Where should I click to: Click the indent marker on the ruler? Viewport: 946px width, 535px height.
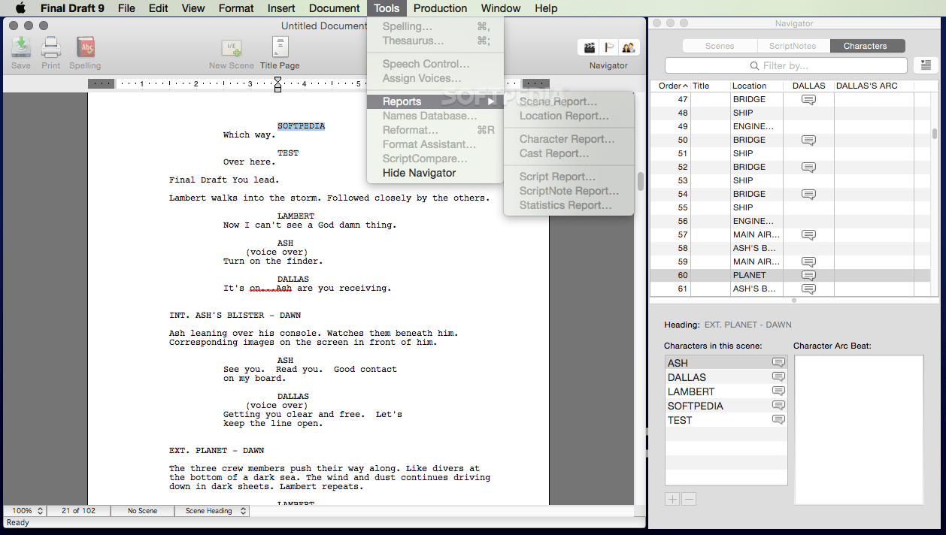tap(277, 83)
